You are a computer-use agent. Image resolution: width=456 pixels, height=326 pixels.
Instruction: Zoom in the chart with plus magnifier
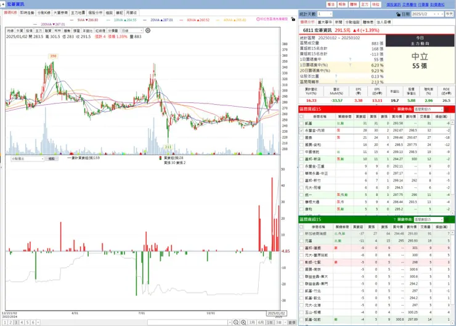pos(243,322)
